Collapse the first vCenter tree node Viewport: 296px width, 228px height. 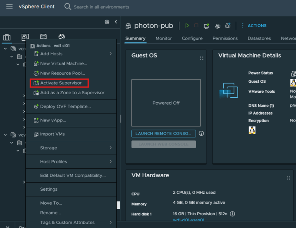[5, 49]
